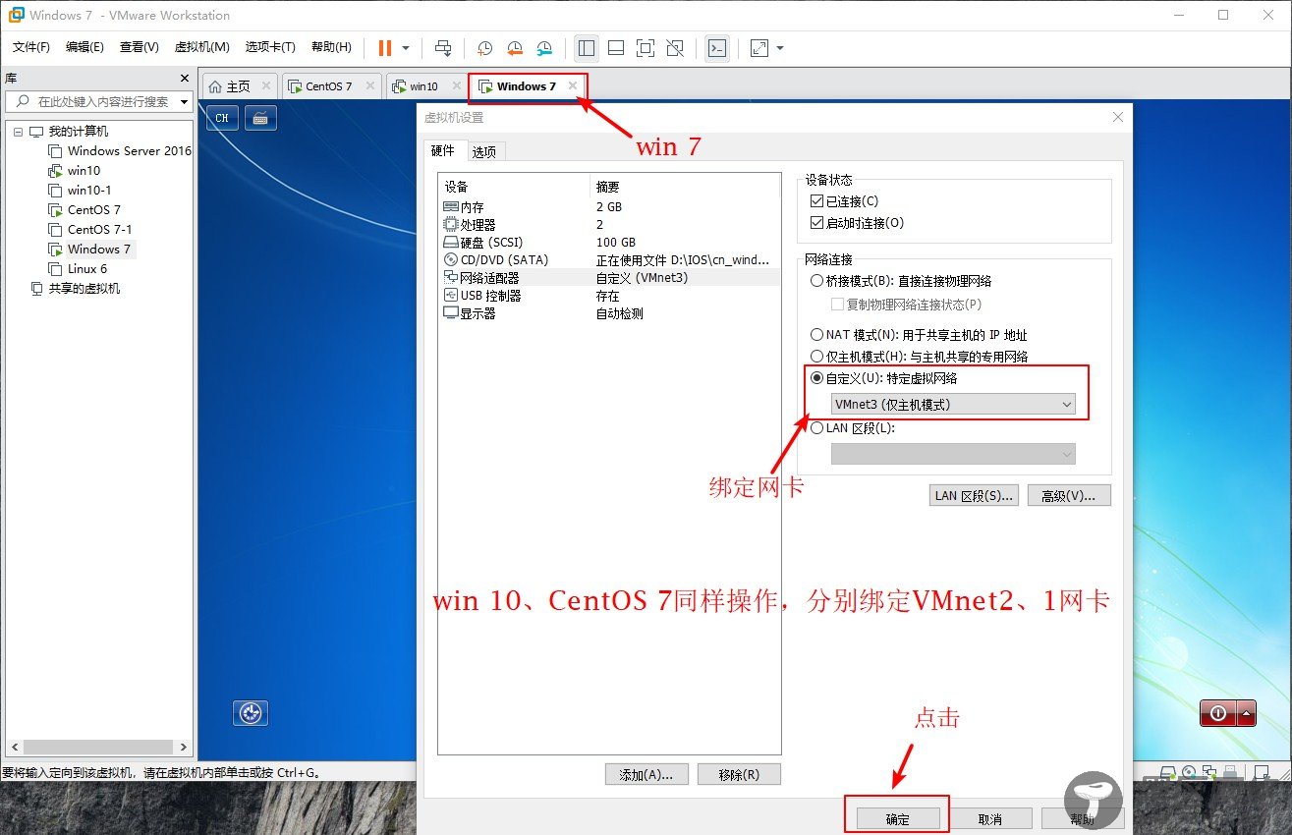
Task: Click the stretch guest display icon
Action: pos(759,47)
